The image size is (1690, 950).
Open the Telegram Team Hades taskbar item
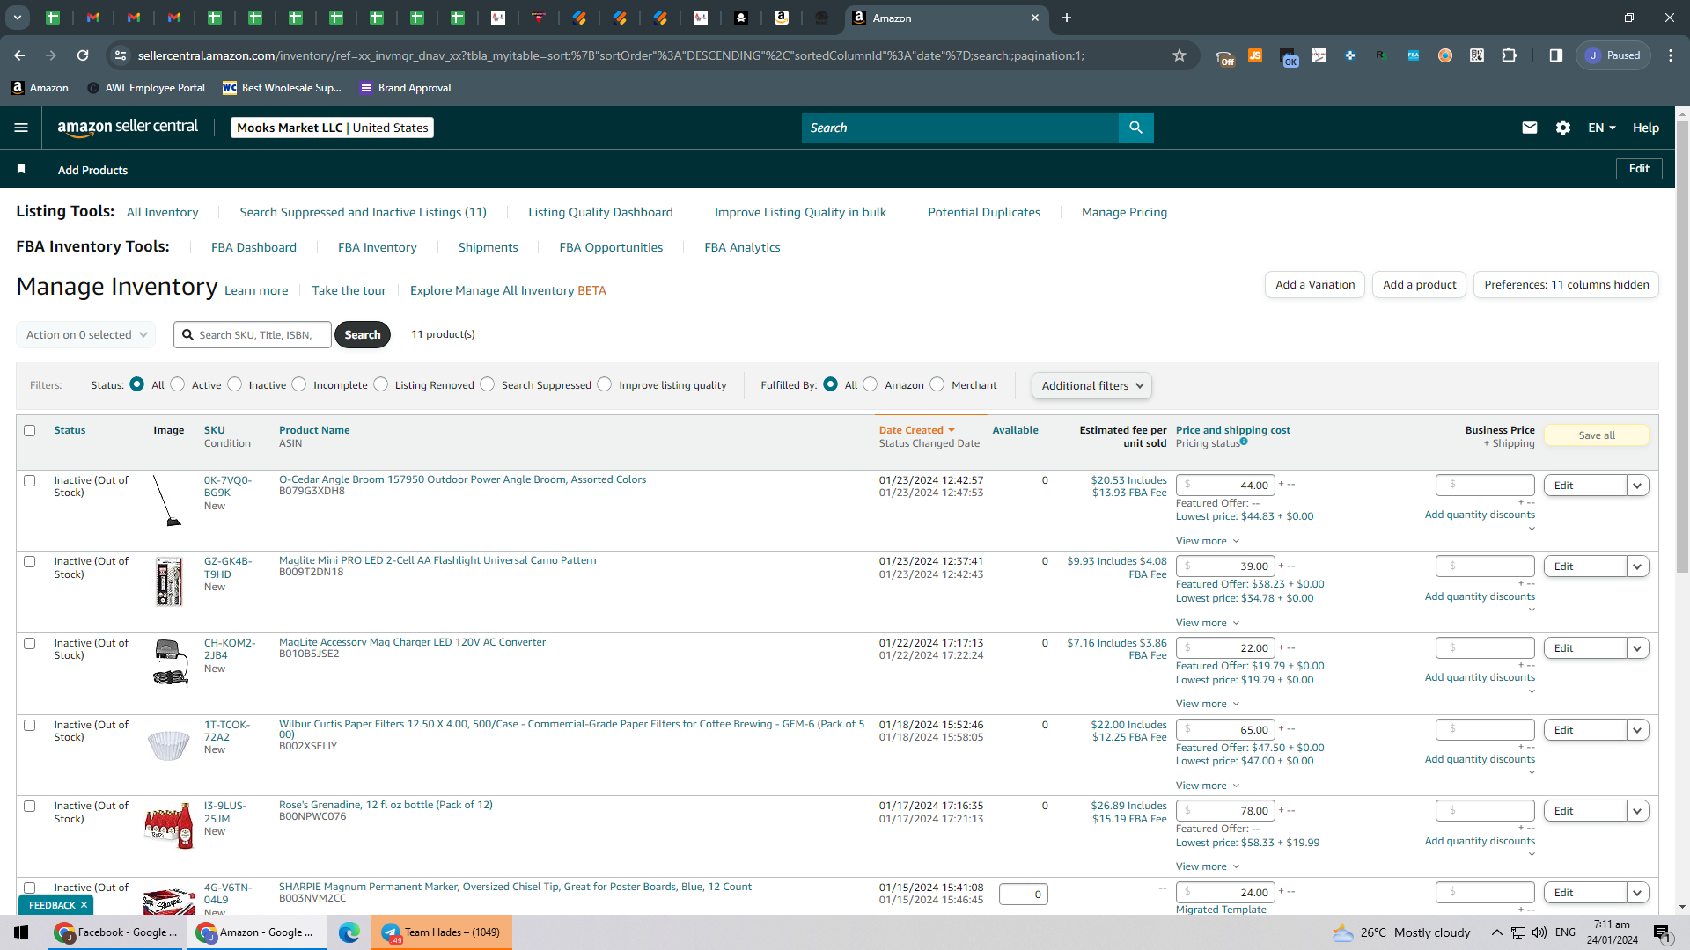[x=441, y=932]
